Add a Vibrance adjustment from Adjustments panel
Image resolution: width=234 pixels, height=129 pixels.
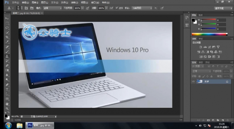(218, 47)
